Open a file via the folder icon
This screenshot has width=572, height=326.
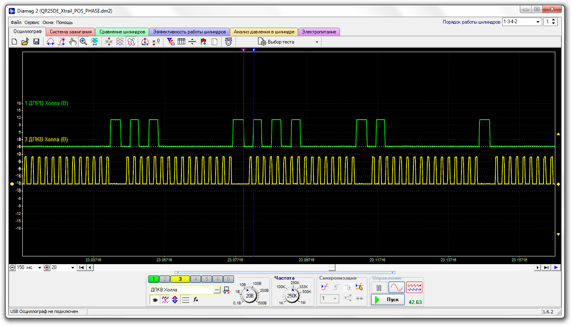coord(25,42)
